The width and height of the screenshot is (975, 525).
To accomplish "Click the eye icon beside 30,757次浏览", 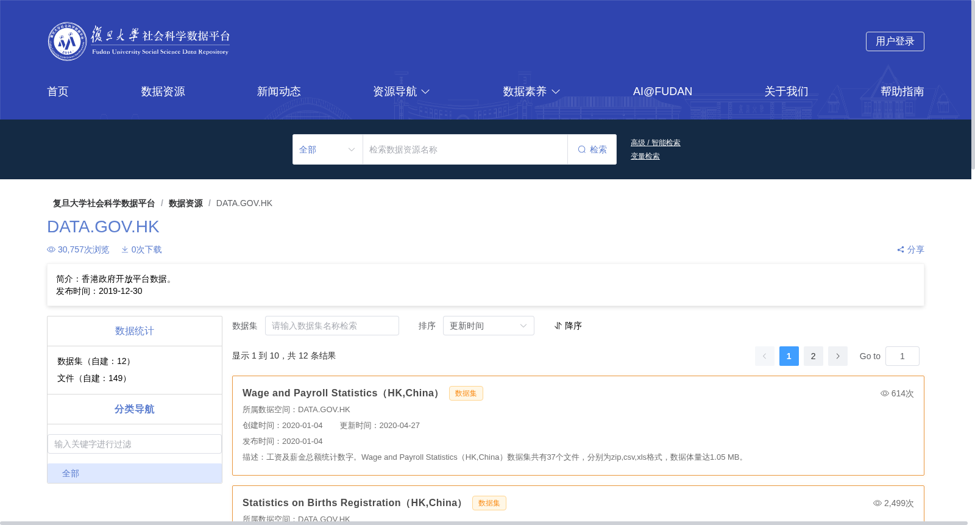I will (x=51, y=249).
